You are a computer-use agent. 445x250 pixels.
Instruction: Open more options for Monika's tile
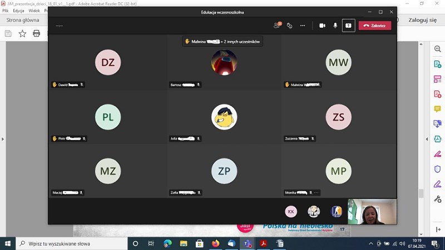(x=317, y=193)
